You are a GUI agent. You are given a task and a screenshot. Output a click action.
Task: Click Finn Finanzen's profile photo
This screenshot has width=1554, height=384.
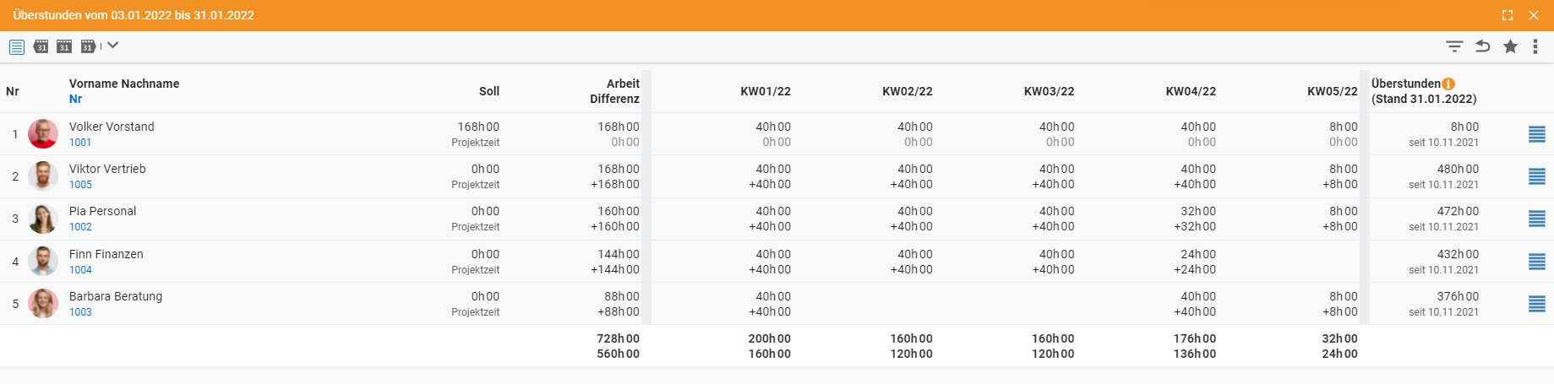click(43, 261)
